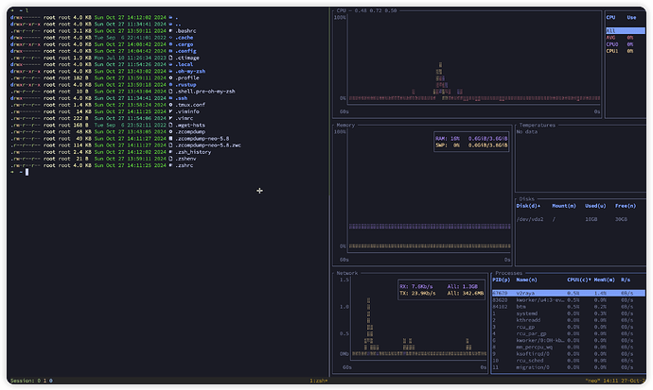
Task: Sort processes by the CPU%(c) column
Action: 579,280
